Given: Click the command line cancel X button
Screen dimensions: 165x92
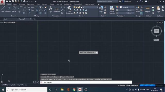Looking at the screenshot, I should point(35,82).
